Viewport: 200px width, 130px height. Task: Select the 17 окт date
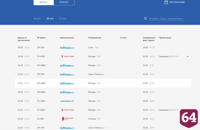pyautogui.click(x=63, y=18)
